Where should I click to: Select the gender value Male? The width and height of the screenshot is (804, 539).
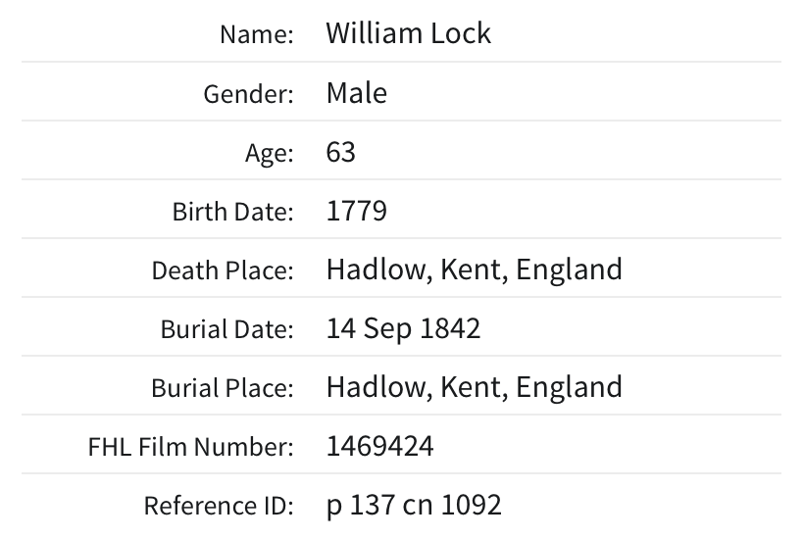[x=356, y=93]
